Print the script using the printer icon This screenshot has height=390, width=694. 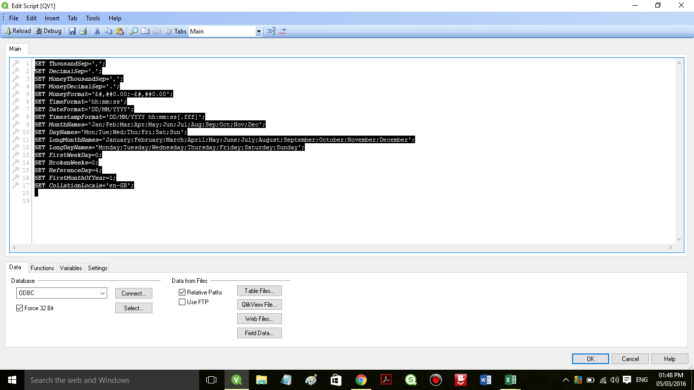click(x=83, y=31)
